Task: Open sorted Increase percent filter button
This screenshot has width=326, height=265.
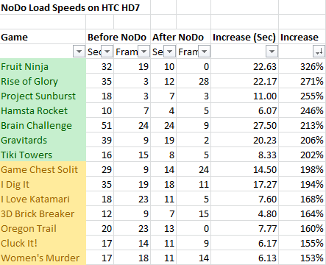Action: click(319, 52)
